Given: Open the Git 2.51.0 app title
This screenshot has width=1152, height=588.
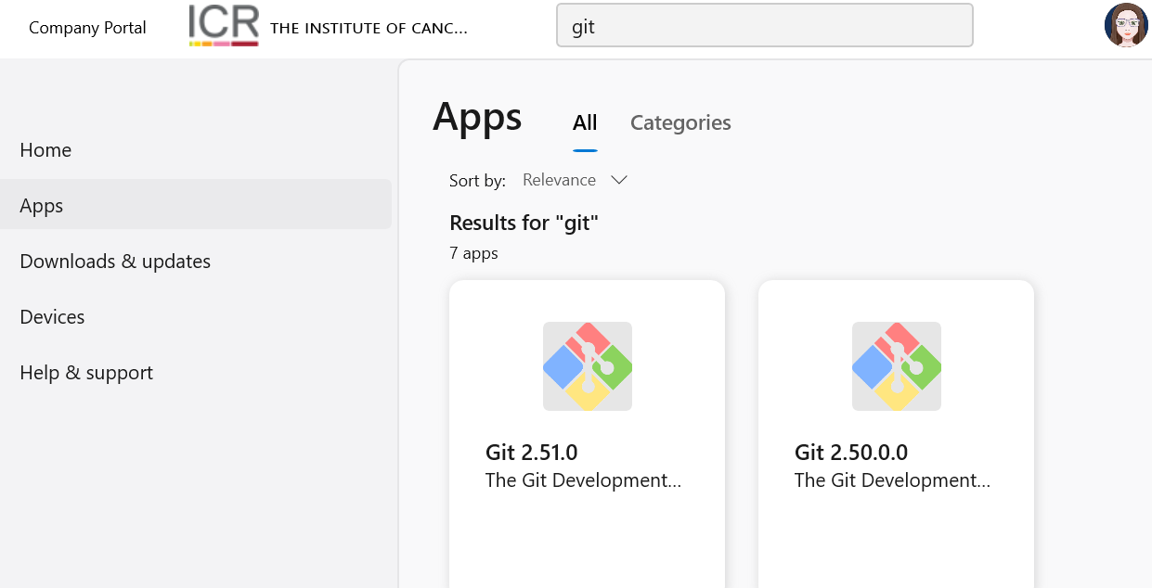Looking at the screenshot, I should click(x=532, y=453).
